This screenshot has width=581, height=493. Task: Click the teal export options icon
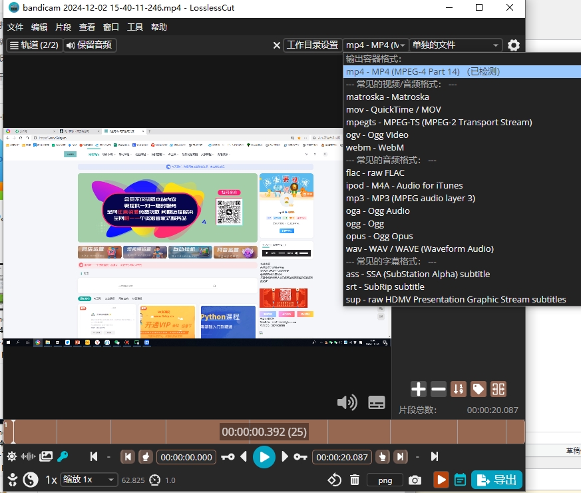click(x=460, y=480)
